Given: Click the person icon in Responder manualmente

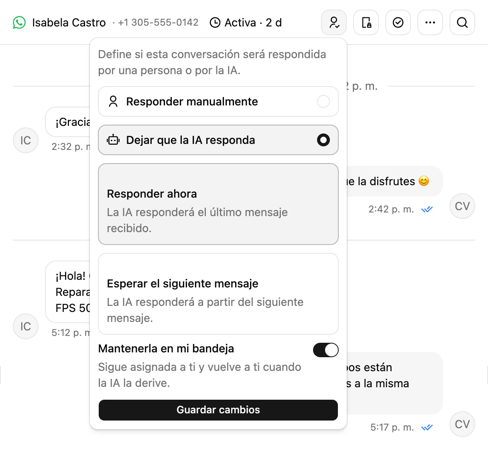Looking at the screenshot, I should point(113,101).
